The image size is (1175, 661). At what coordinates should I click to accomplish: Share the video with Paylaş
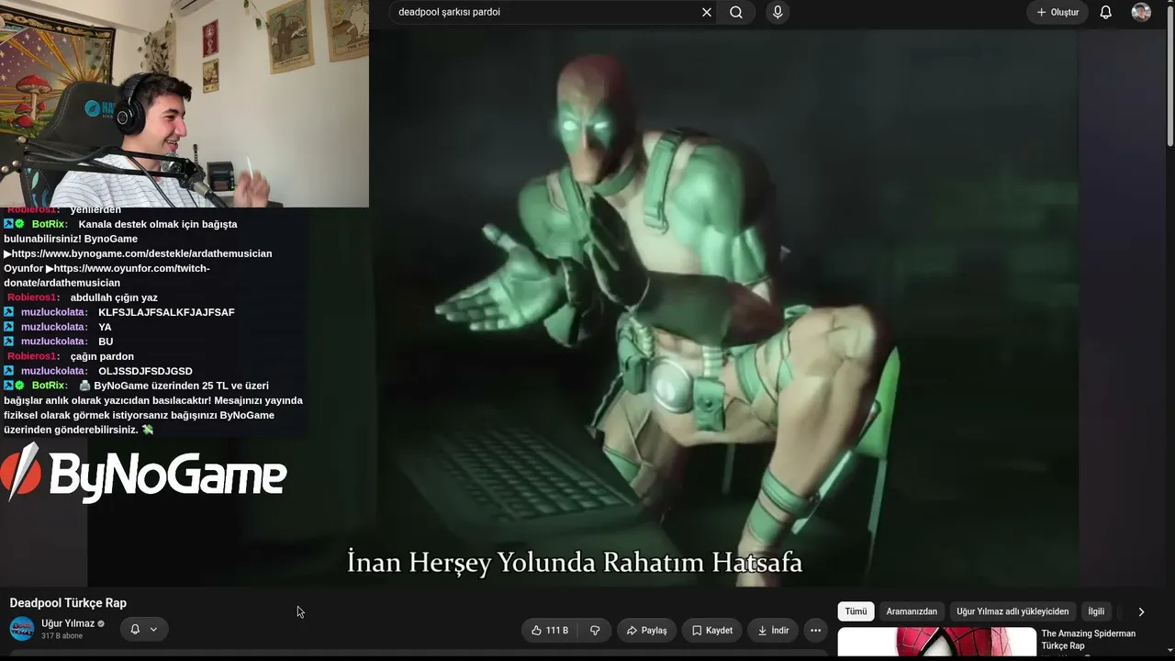[x=647, y=631]
